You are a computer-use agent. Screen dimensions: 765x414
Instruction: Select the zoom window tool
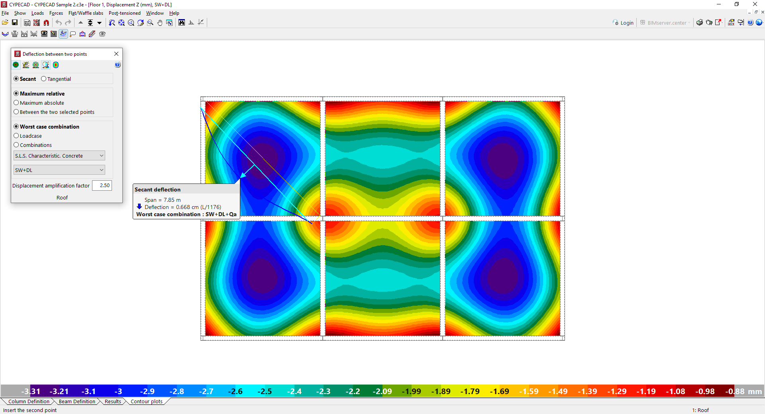click(150, 23)
